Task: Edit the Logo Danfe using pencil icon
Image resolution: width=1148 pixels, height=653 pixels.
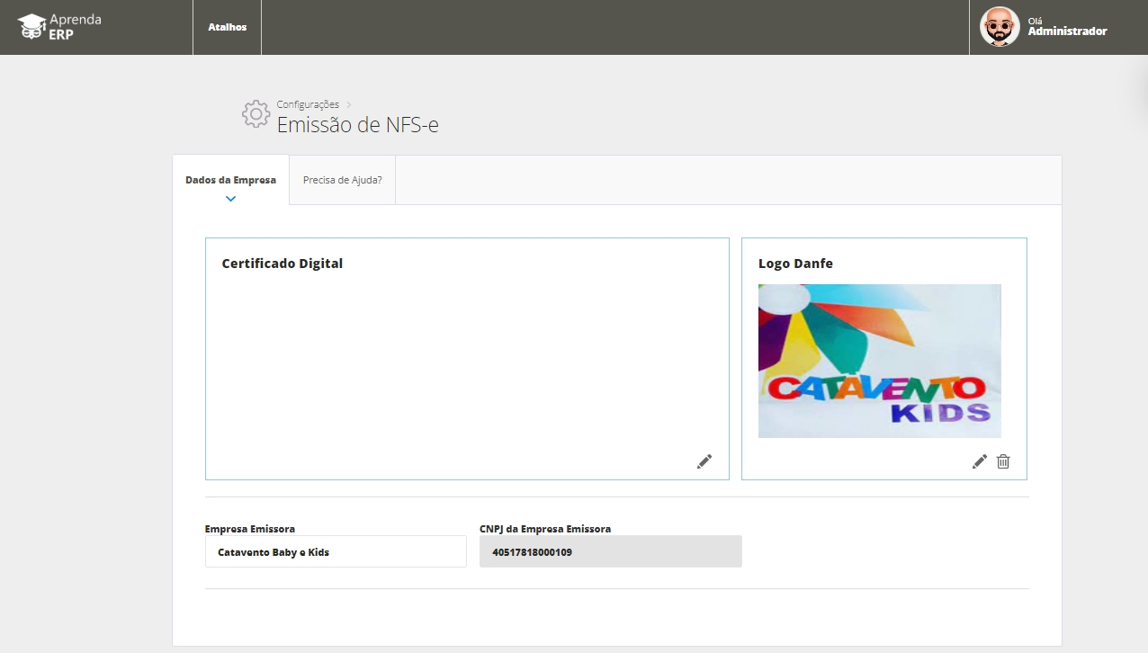Action: click(980, 461)
